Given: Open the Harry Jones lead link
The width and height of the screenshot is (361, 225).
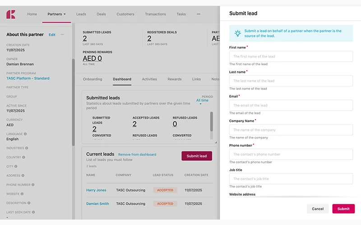Looking at the screenshot, I should pyautogui.click(x=96, y=190).
